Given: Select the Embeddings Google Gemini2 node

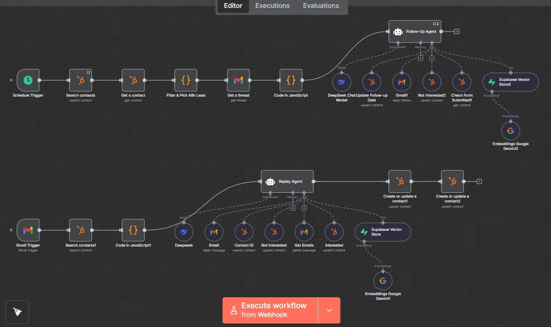Looking at the screenshot, I should click(510, 131).
